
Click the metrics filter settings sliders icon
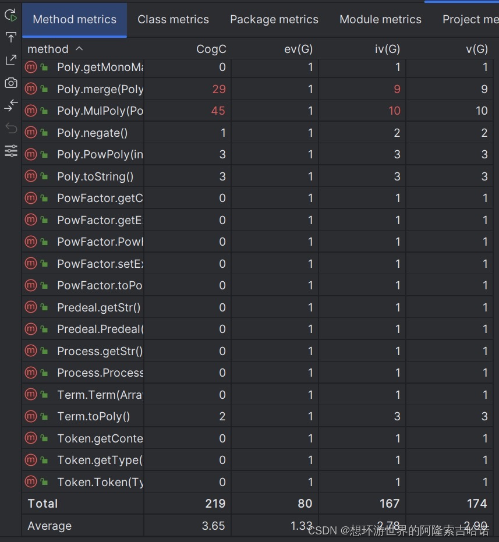[x=10, y=151]
